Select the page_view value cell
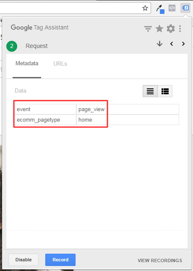Image resolution: width=193 pixels, height=271 pixels. pos(128,109)
